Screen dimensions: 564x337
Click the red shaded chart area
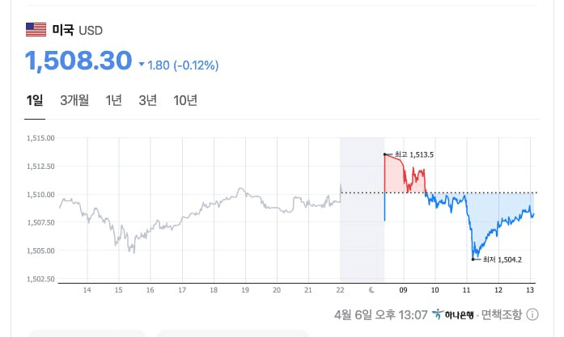click(x=396, y=179)
